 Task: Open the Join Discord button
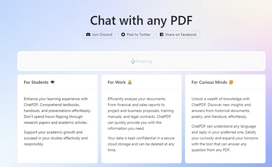tap(99, 35)
